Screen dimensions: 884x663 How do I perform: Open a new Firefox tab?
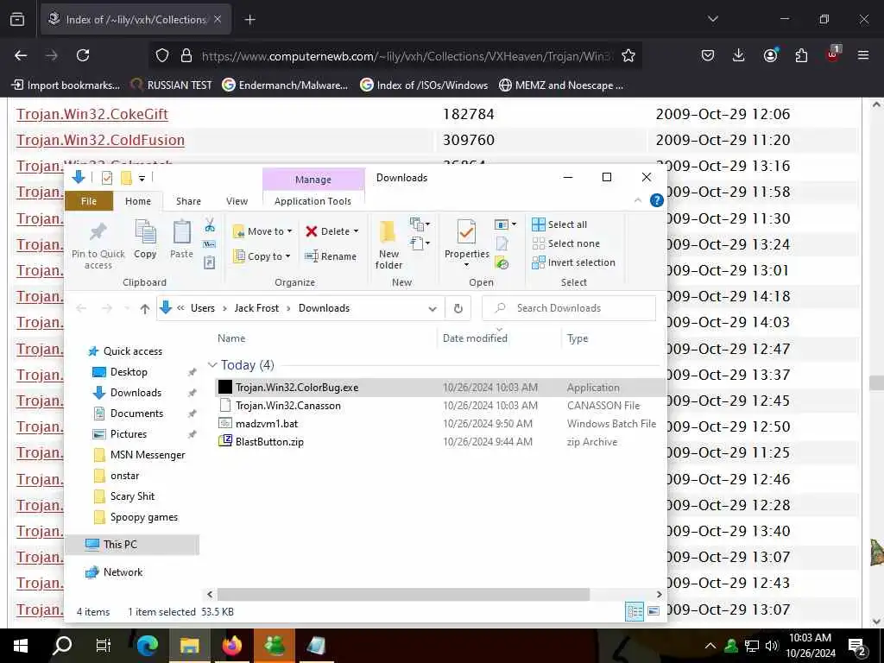(249, 20)
